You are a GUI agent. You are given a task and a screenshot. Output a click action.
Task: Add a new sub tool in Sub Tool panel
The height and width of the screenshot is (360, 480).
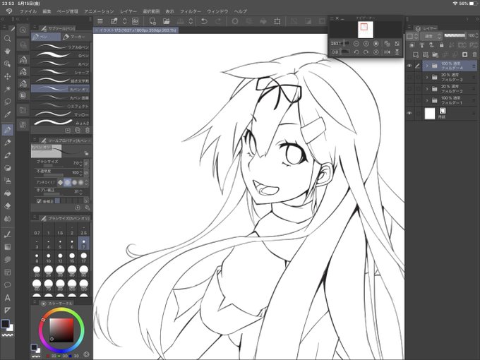tap(68, 131)
